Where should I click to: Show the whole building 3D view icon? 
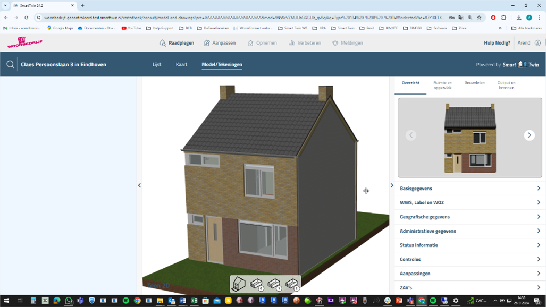click(x=239, y=284)
